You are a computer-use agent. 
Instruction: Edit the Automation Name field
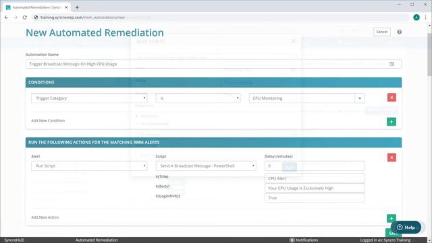click(213, 64)
